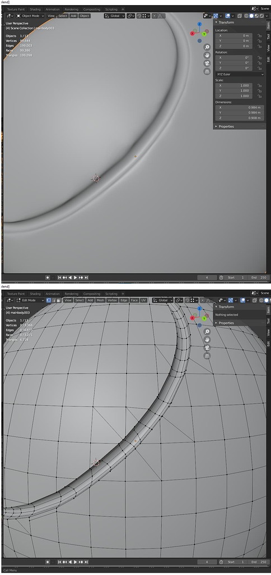This screenshot has height=575, width=271.
Task: Open Global orientation dropdown in Object Mode header
Action: (114, 16)
